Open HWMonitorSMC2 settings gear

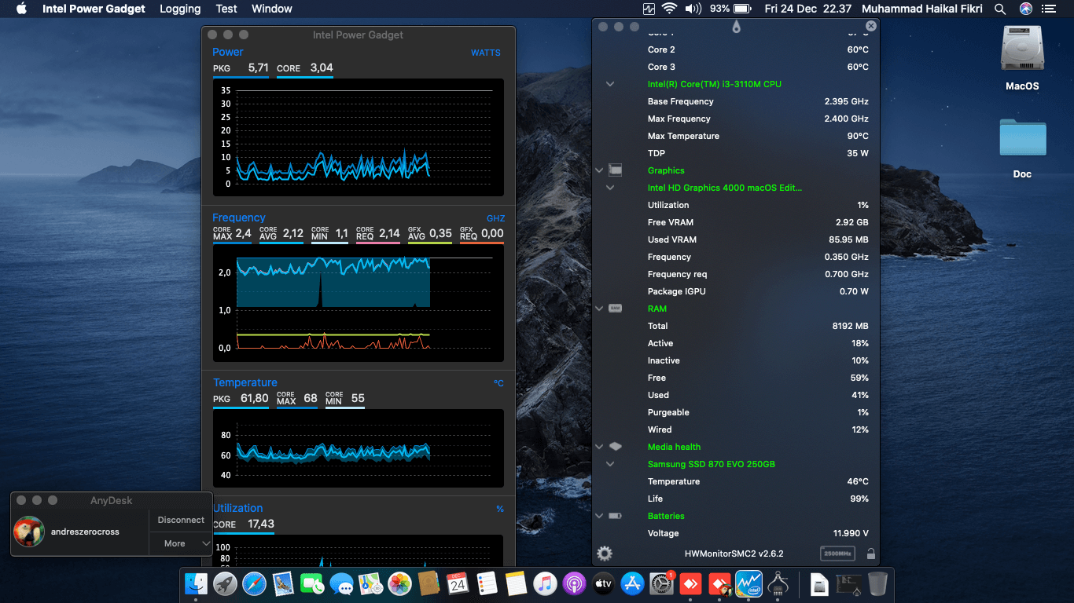pyautogui.click(x=604, y=554)
